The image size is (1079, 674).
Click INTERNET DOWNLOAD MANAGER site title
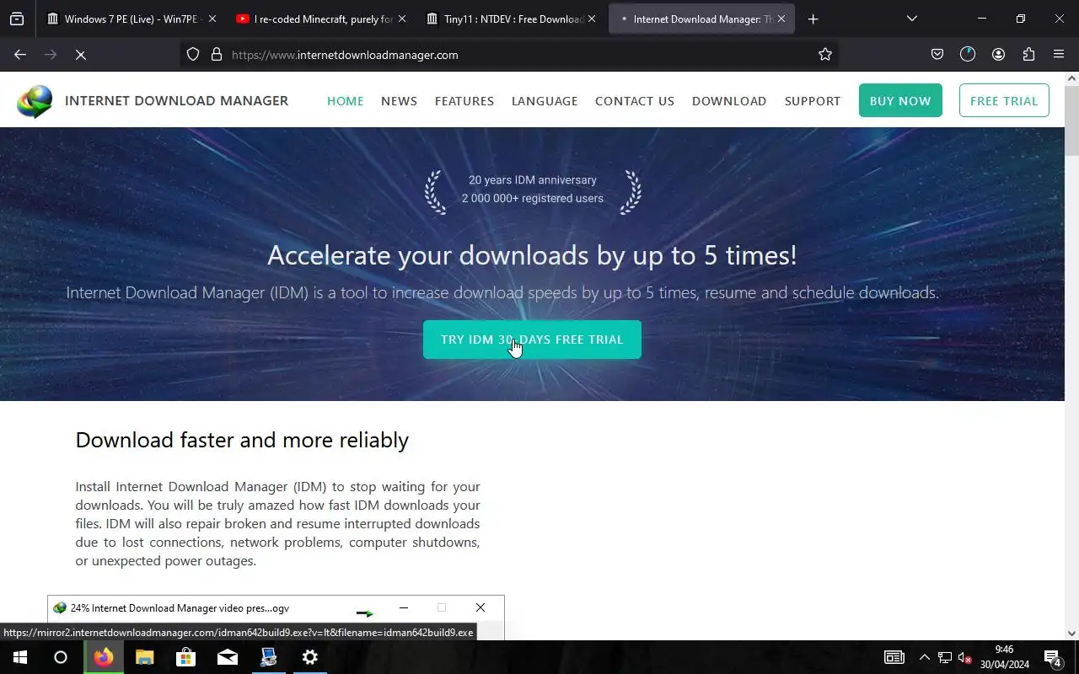click(x=176, y=100)
